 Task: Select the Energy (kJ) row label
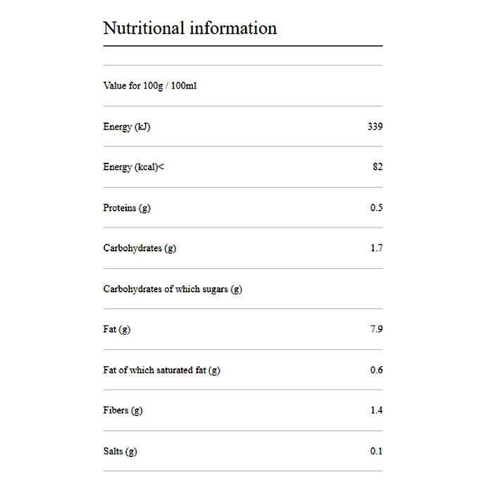click(x=126, y=127)
